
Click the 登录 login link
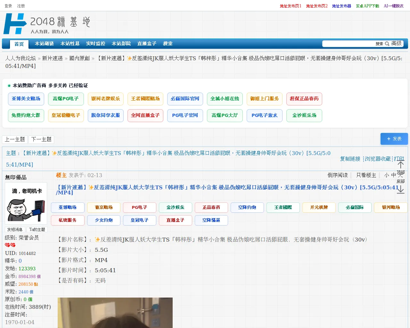pyautogui.click(x=8, y=6)
